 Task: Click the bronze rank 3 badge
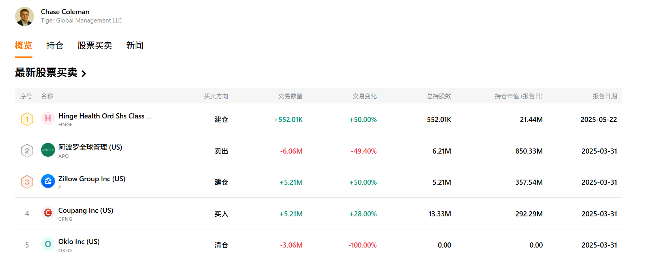pos(27,182)
